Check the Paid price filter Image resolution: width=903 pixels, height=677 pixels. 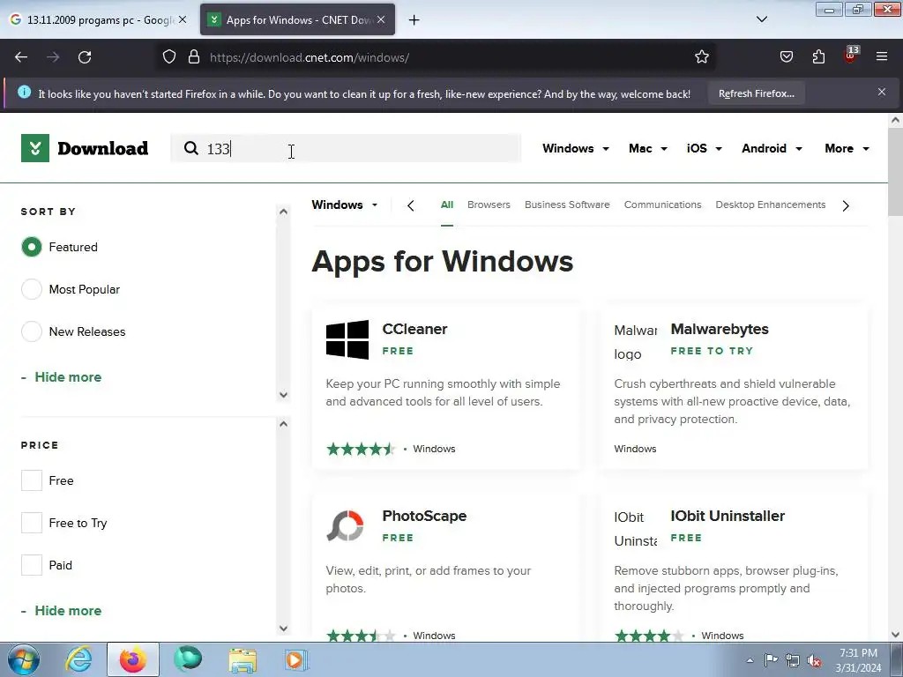point(32,565)
